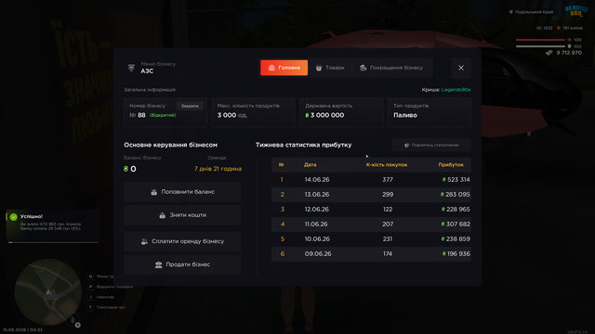Image resolution: width=595 pixels, height=334 pixels.
Task: Click the green success checkmark icon
Action: point(14,216)
